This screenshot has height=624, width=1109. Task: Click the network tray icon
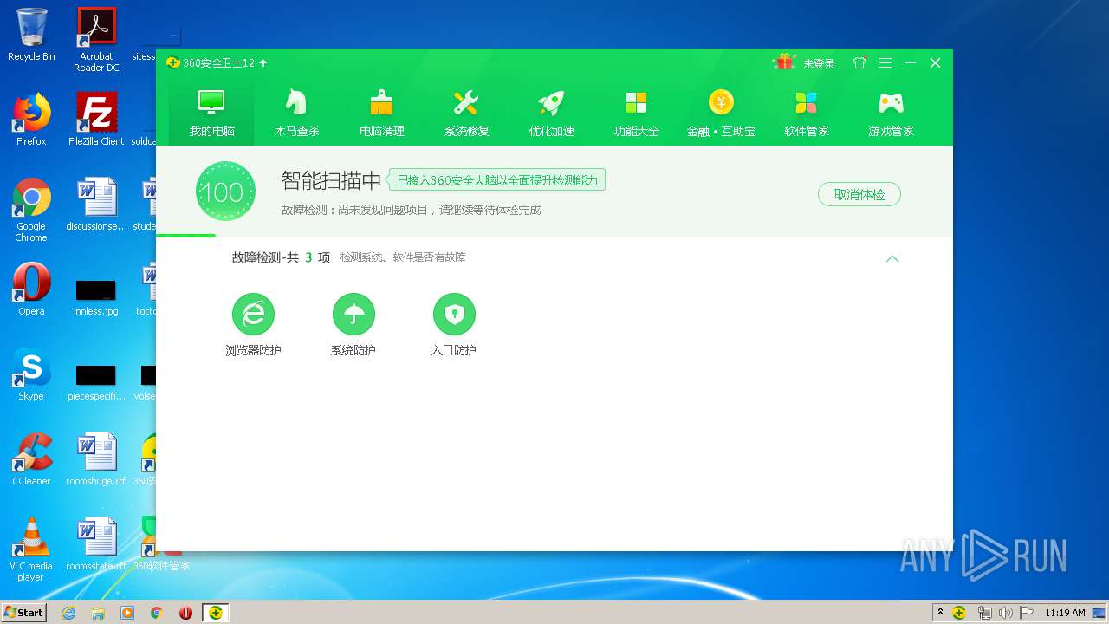point(984,613)
